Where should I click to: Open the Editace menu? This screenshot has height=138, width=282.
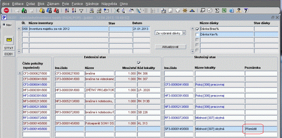pos(18,4)
